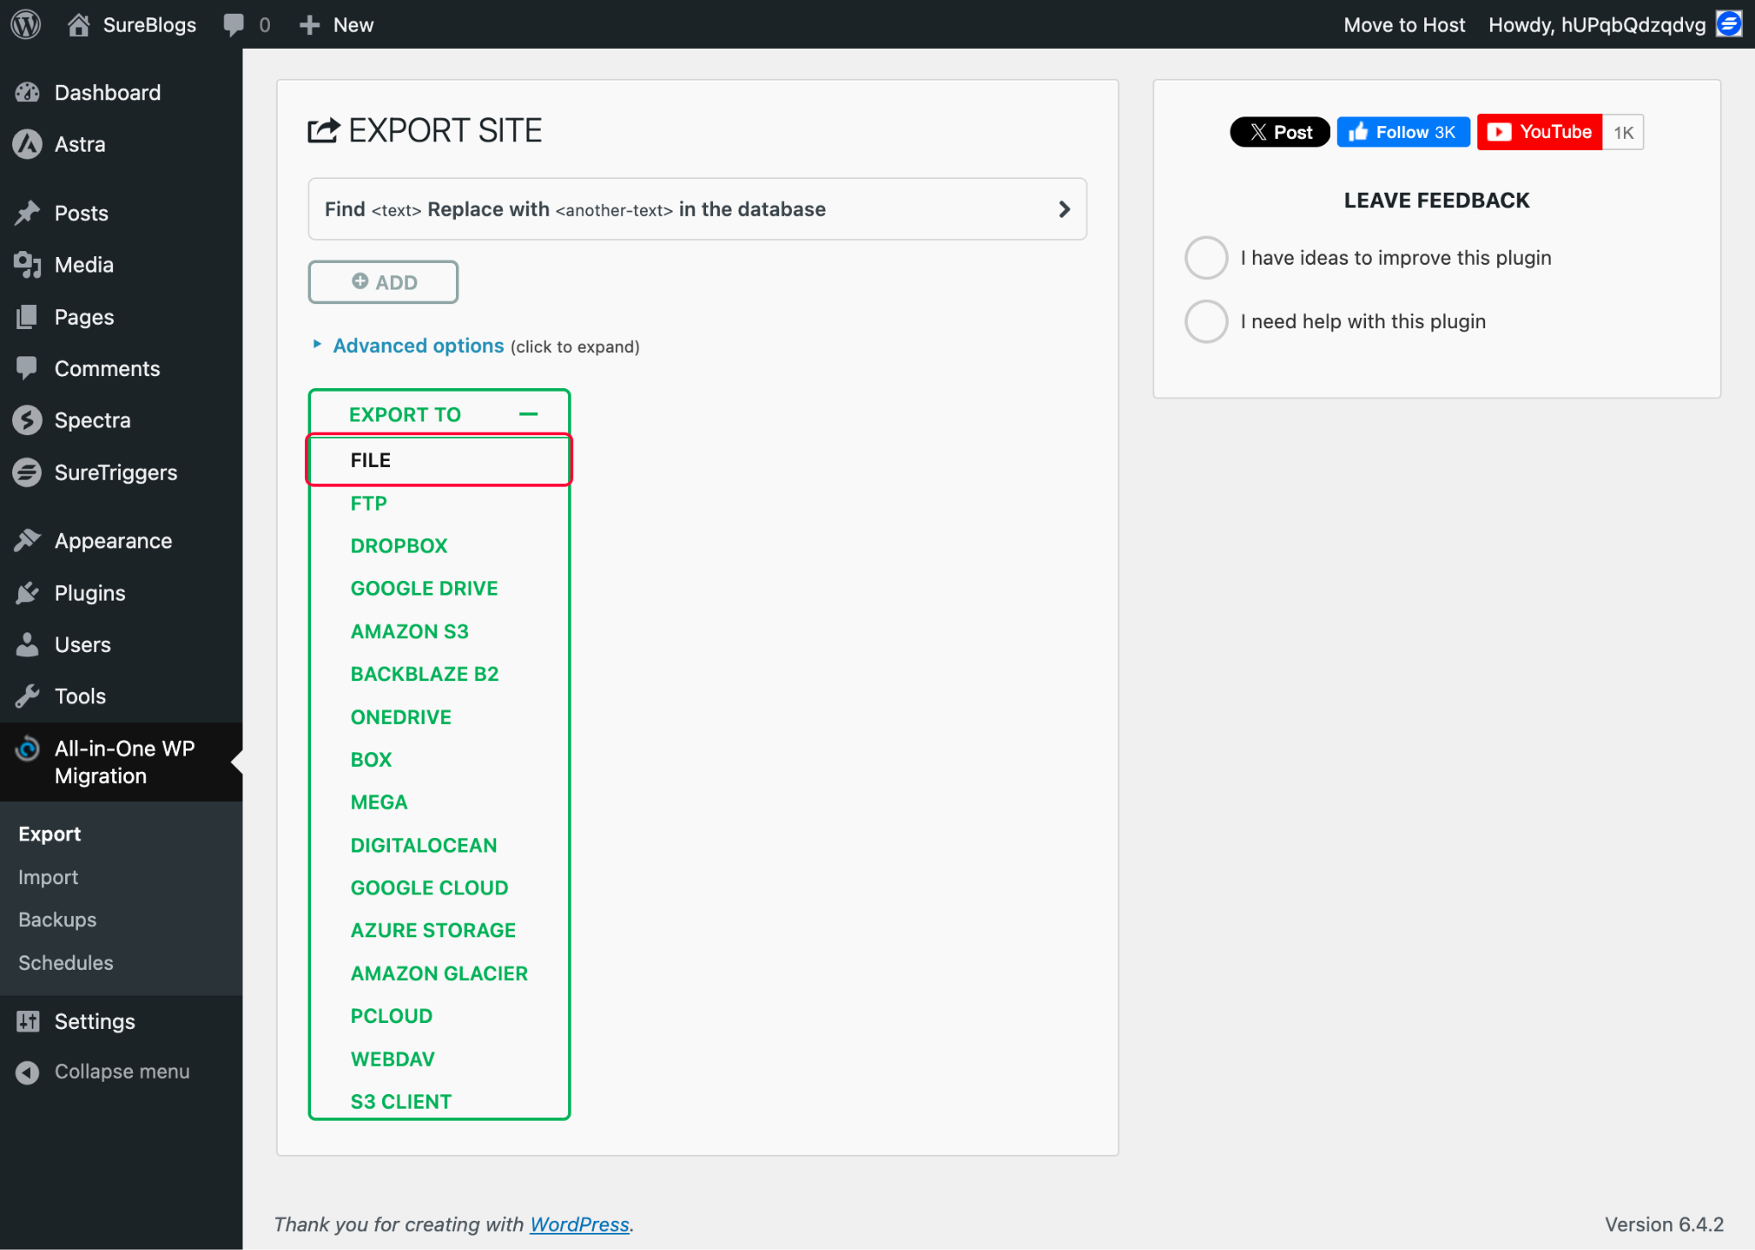Open the Backups submenu item
Viewport: 1755px width, 1250px height.
[x=57, y=919]
